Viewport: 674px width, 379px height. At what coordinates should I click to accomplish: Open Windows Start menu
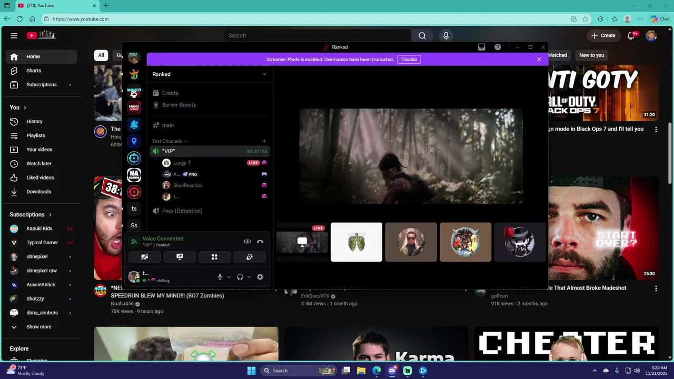(x=251, y=371)
